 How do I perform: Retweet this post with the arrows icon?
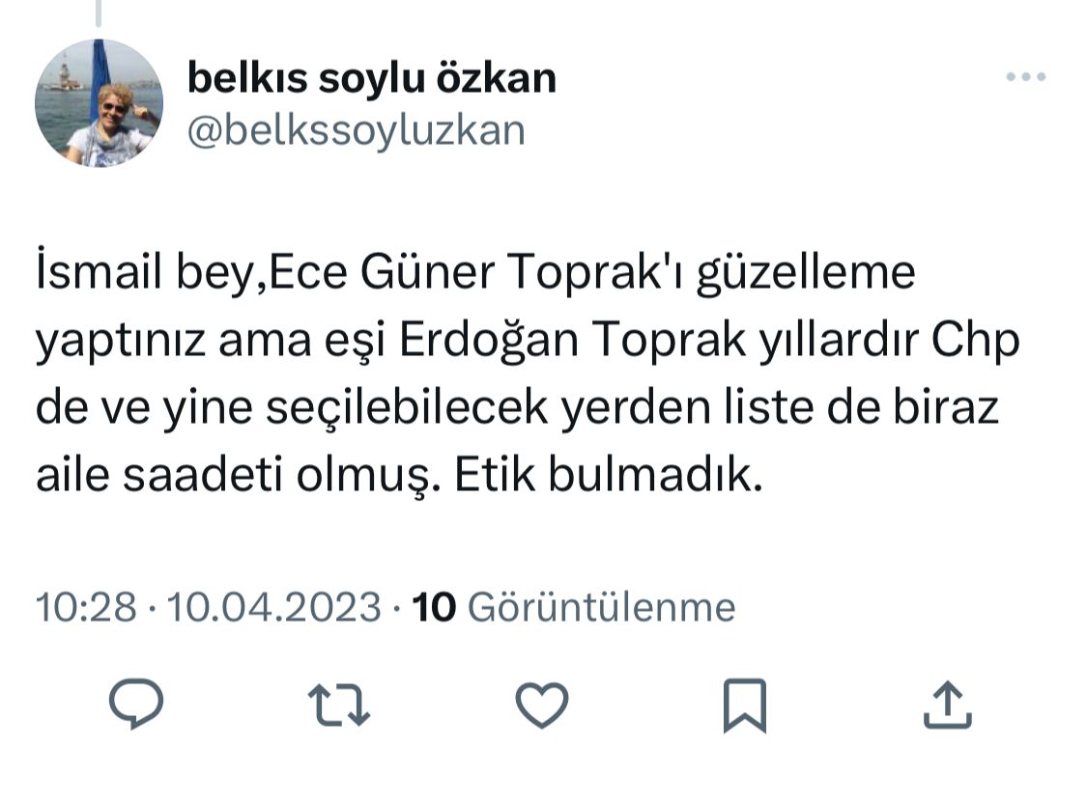[x=339, y=704]
